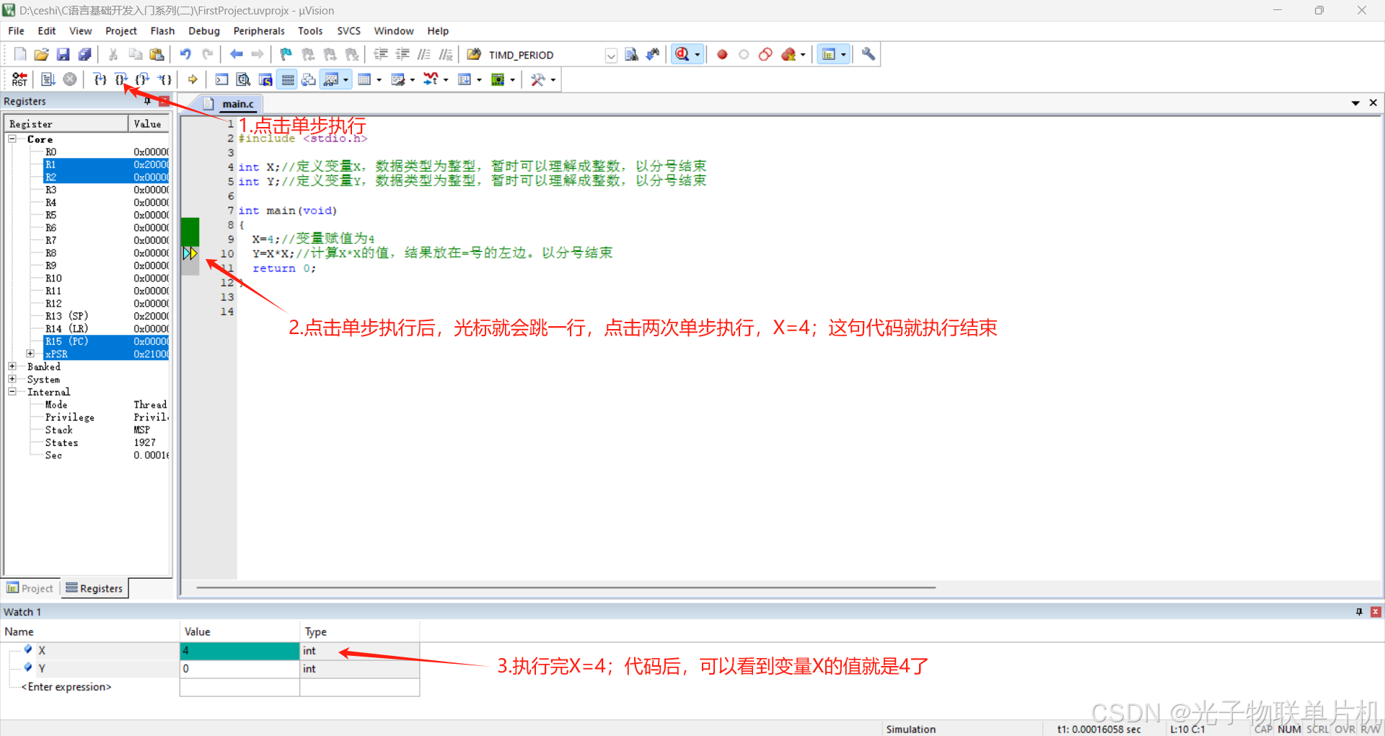Indent the selected lines
This screenshot has height=736, width=1385.
pyautogui.click(x=381, y=54)
